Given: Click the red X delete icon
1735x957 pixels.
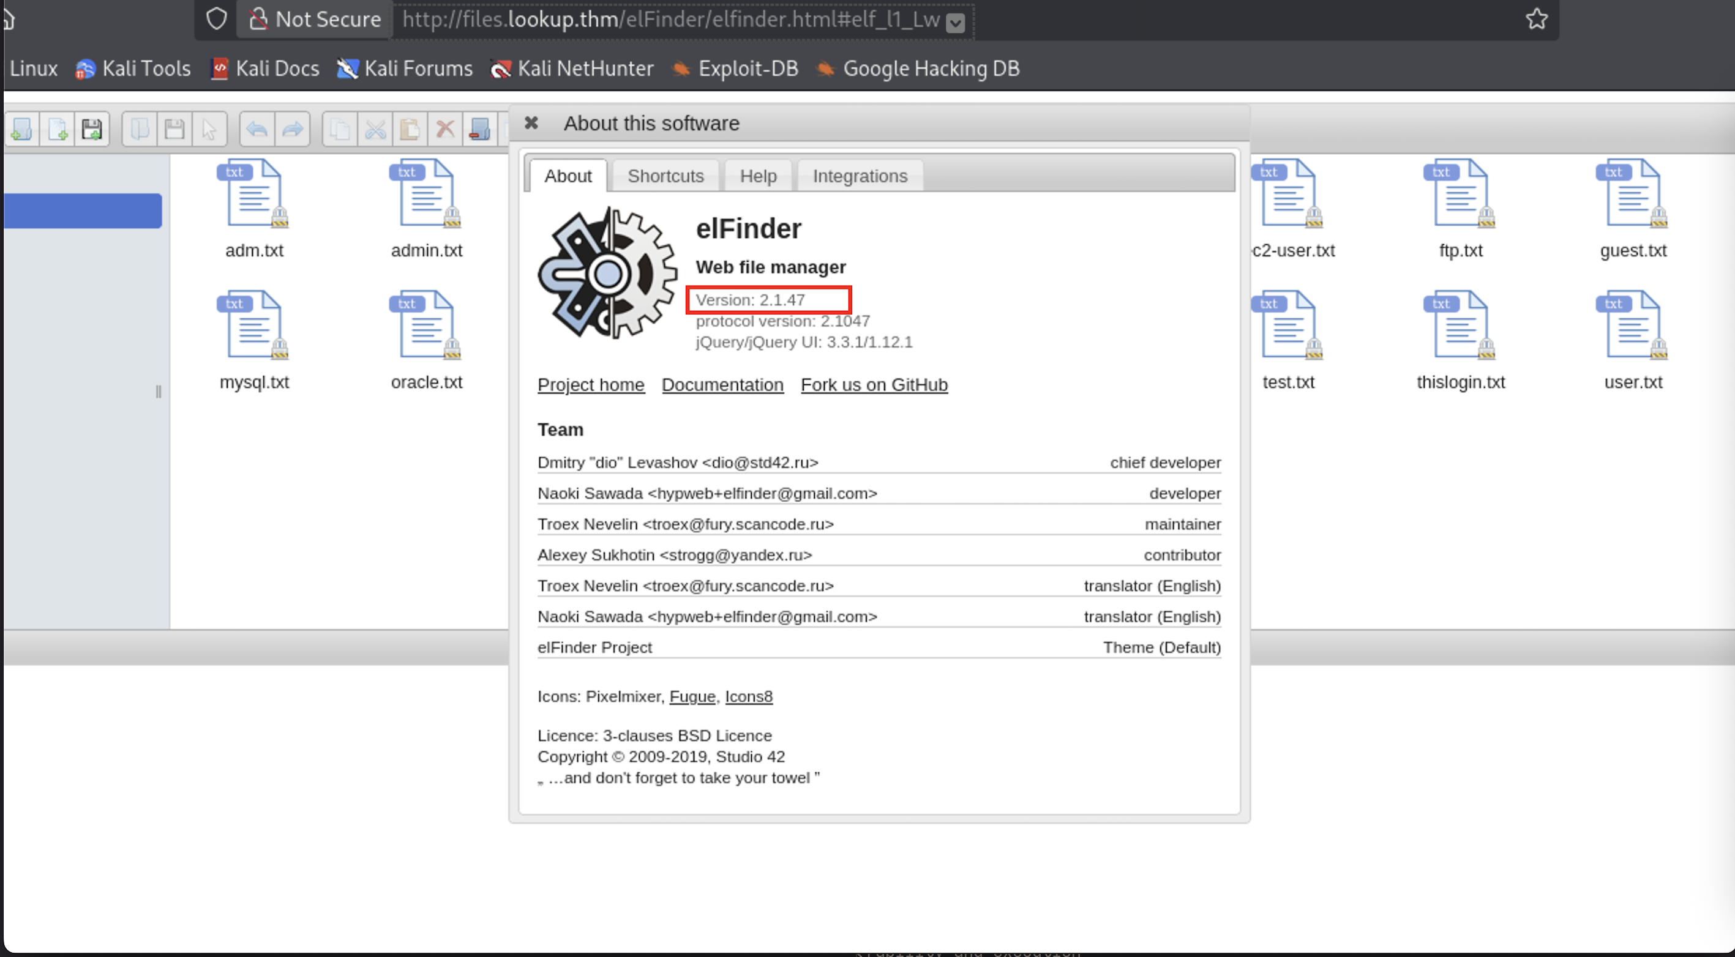Looking at the screenshot, I should [445, 128].
